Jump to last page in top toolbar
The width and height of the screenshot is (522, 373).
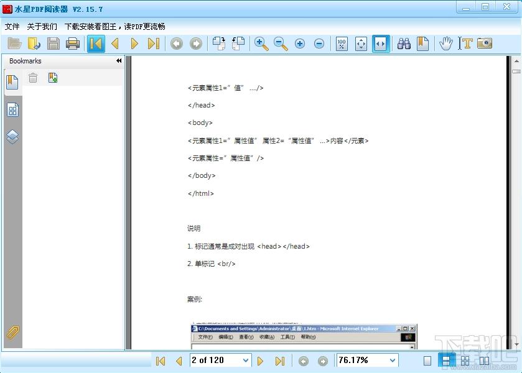tap(154, 44)
